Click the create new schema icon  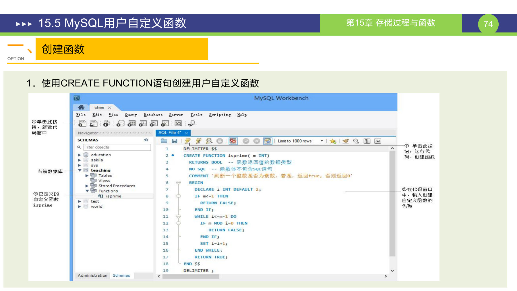(121, 123)
